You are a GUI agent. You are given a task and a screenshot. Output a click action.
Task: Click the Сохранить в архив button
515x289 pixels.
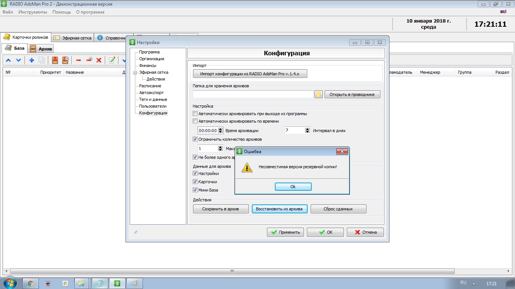[221, 209]
